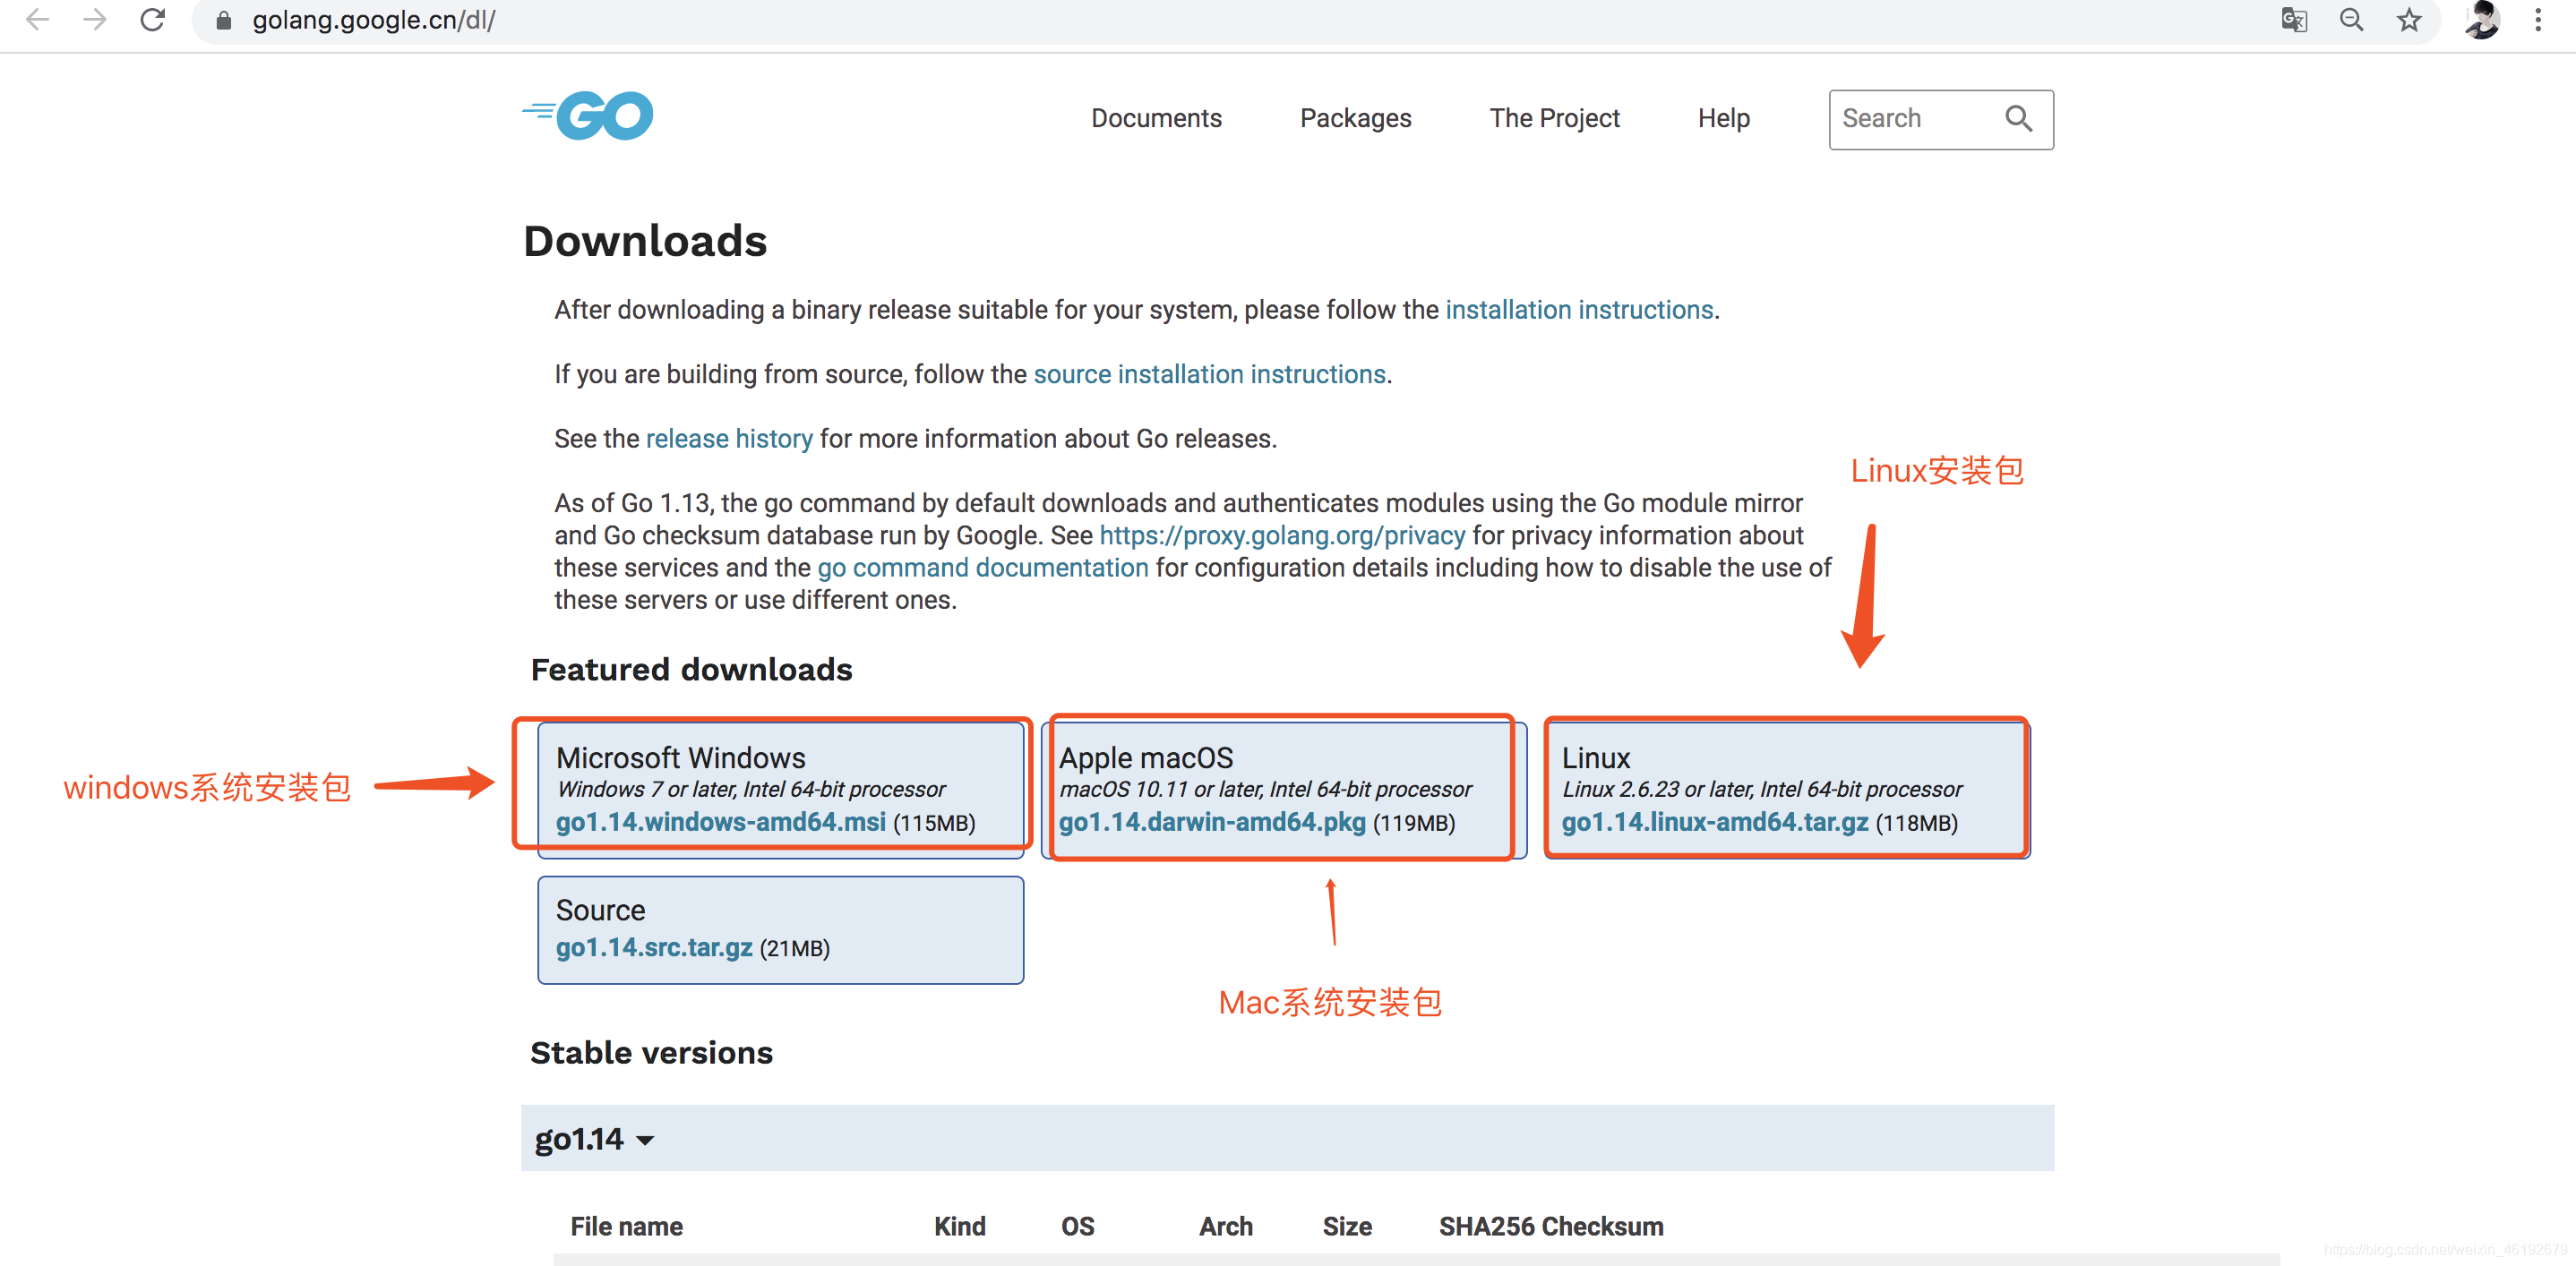Open the Google Translate icon in address bar
The height and width of the screenshot is (1266, 2576).
click(2294, 20)
